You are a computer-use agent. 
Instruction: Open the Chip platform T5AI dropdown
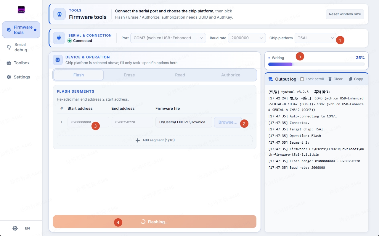(x=316, y=38)
